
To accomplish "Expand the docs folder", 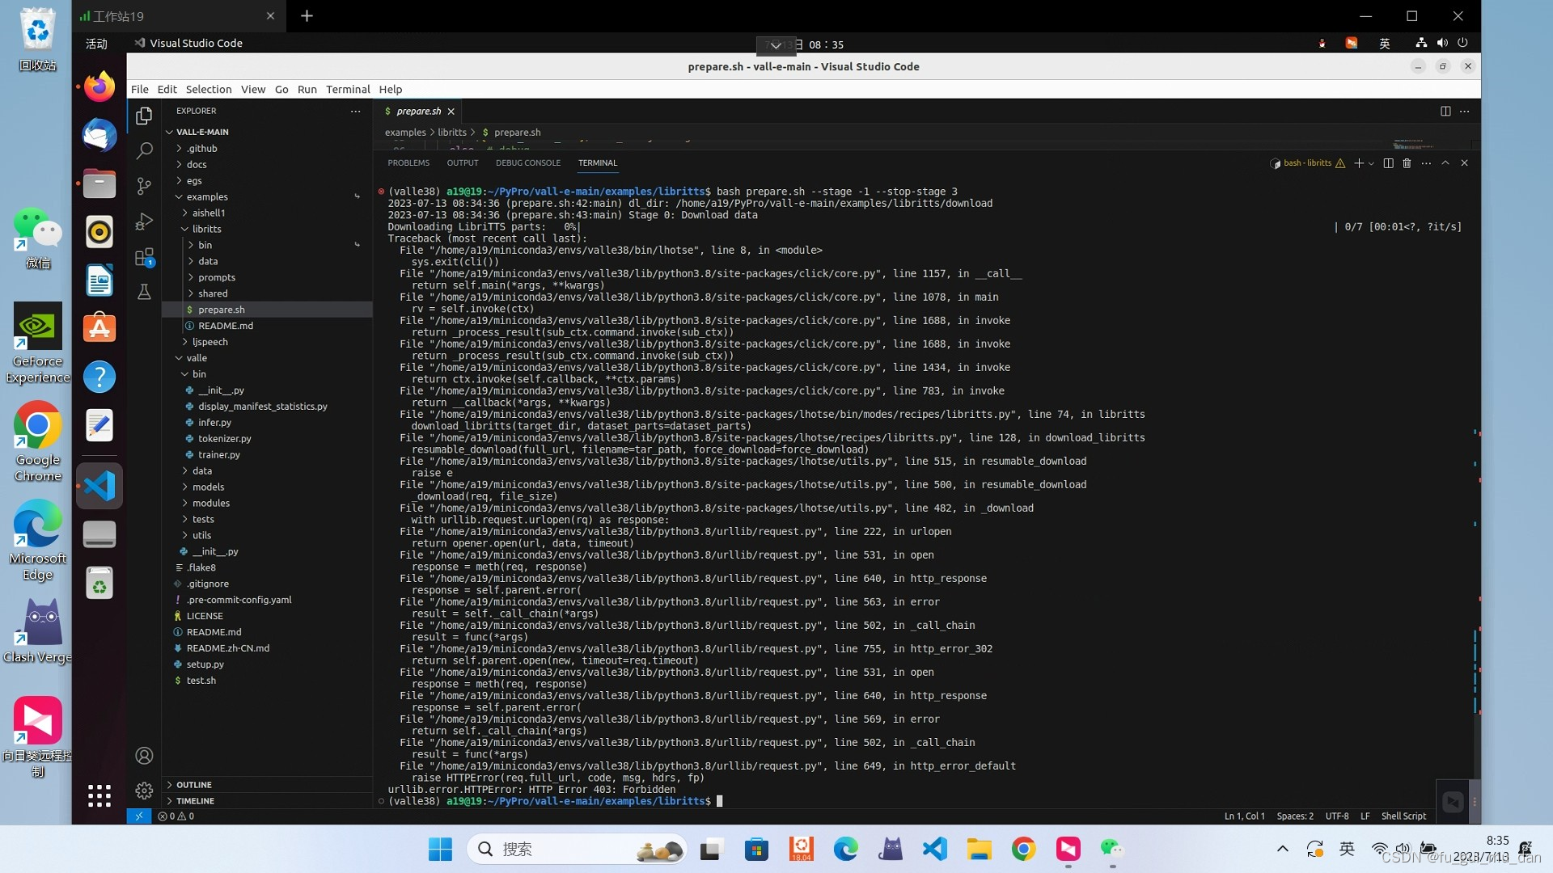I will [267, 165].
